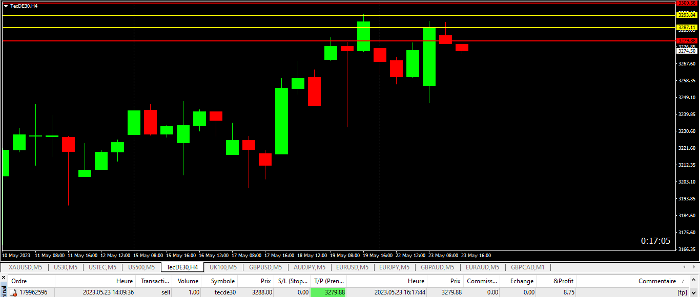This screenshot has width=700, height=297.
Task: Switch to the US30,M5 chart tab
Action: pos(65,267)
